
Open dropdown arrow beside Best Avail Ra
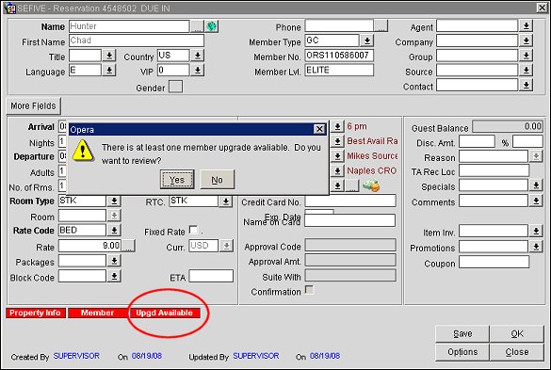337,141
